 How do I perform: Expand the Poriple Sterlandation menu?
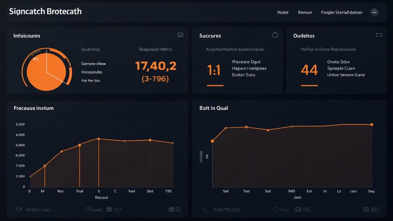coord(341,13)
